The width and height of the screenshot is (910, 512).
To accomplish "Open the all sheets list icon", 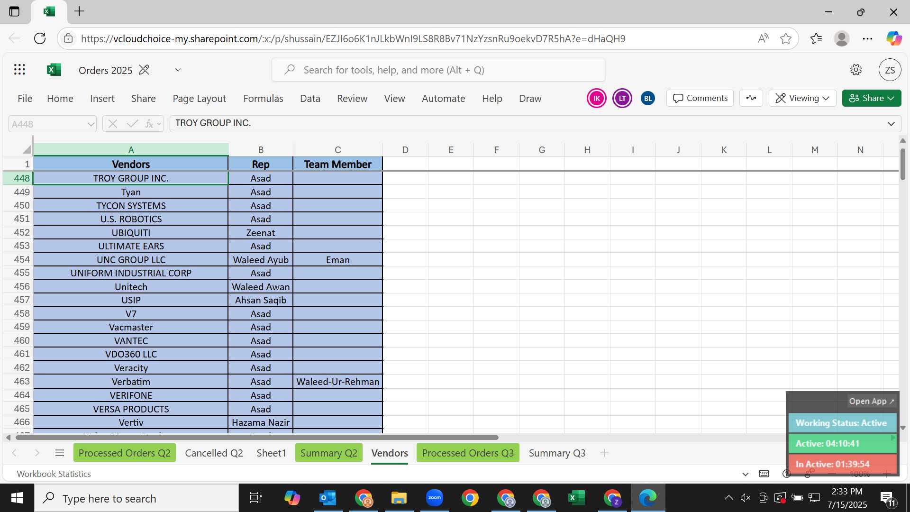I will (x=59, y=453).
